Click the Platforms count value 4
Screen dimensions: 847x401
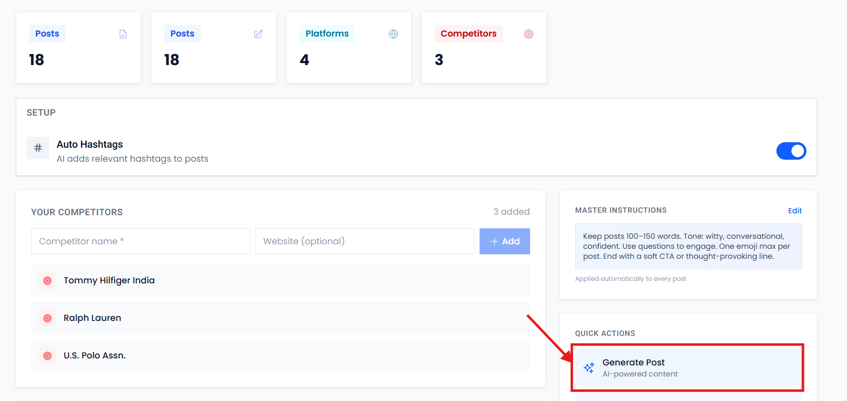point(304,60)
